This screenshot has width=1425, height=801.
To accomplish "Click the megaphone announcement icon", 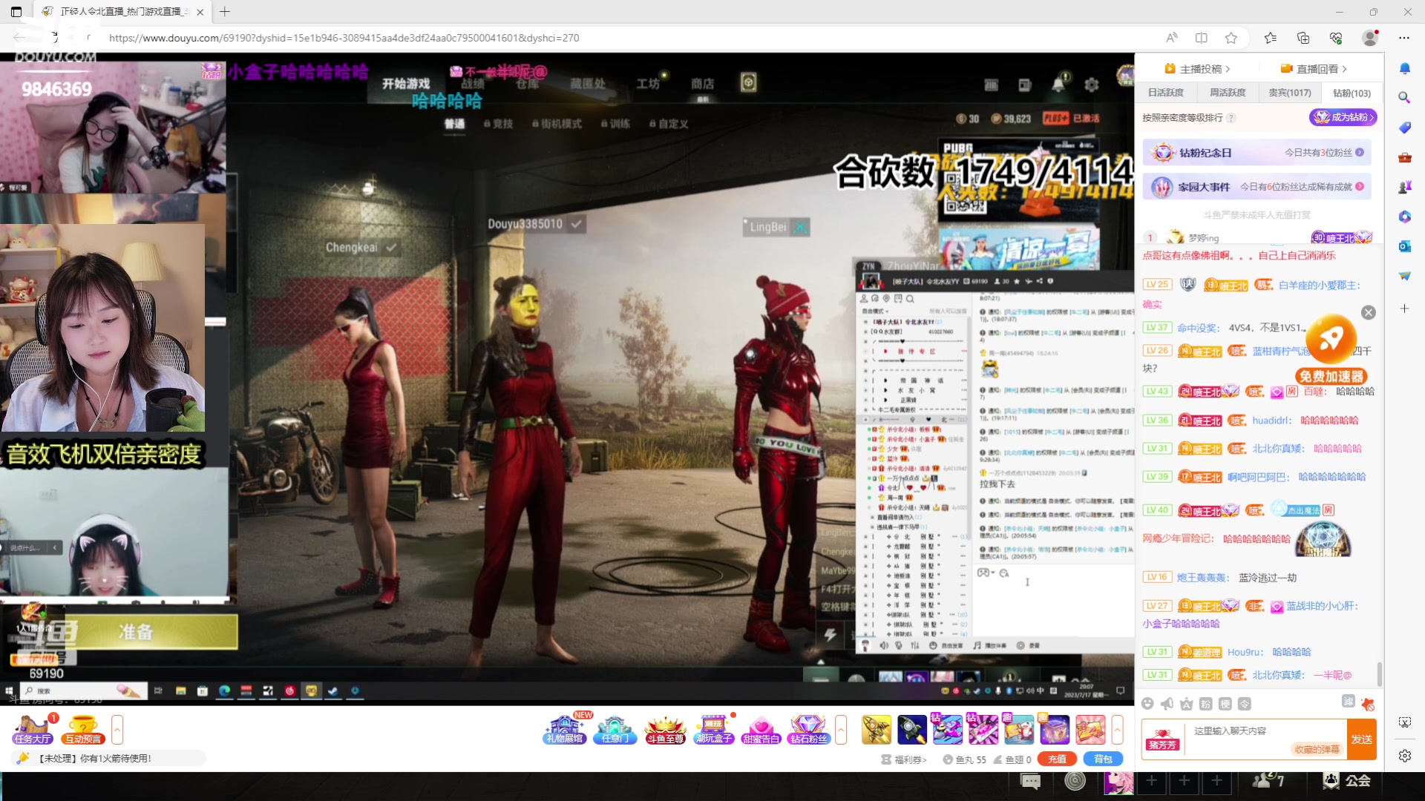I will click(1167, 704).
